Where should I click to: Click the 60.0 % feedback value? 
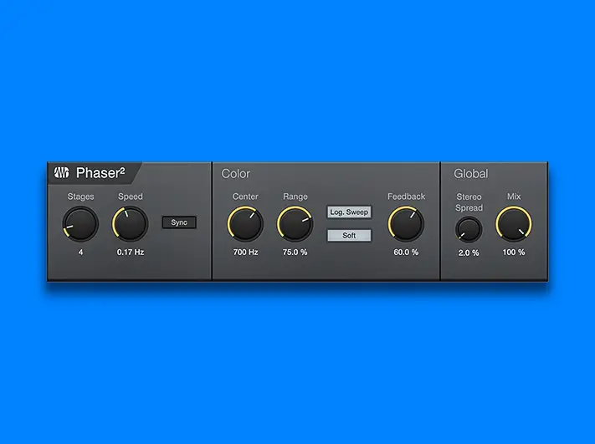[406, 253]
